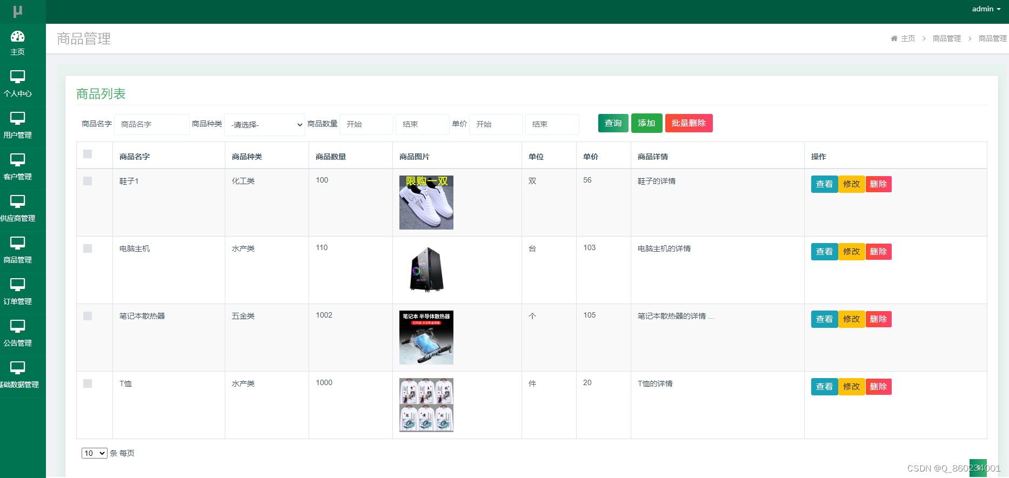Screen dimensions: 1009x478
Task: Click the monitor icon above 商品管理 in sidebar
Action: coord(18,243)
